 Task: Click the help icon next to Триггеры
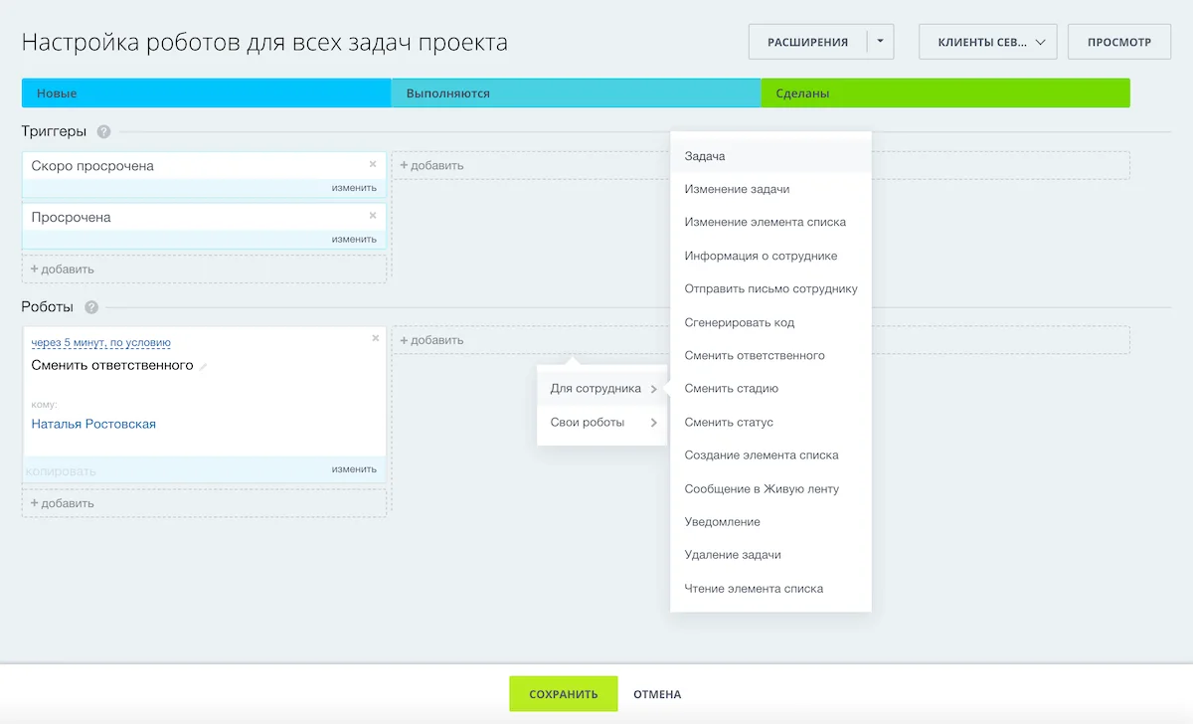(103, 131)
